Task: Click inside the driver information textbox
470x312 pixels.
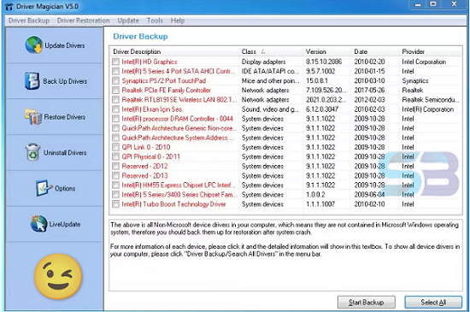Action: [285, 255]
